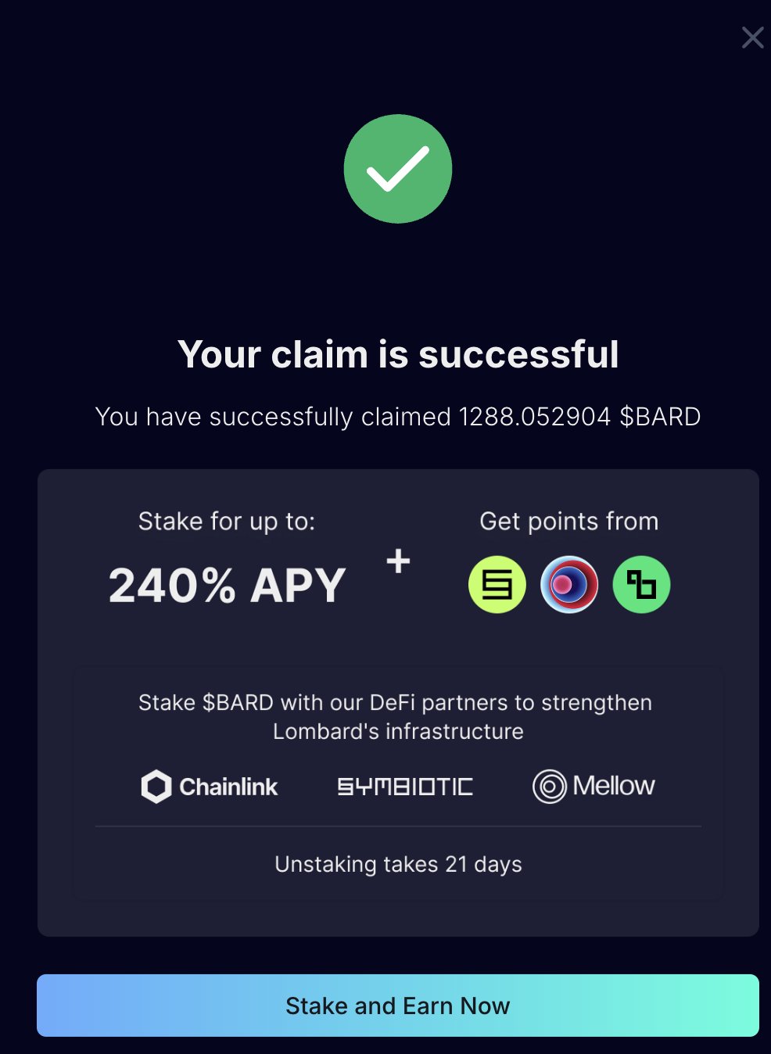Click the plus sign beside 240% APY
The width and height of the screenshot is (771, 1054).
pyautogui.click(x=398, y=561)
